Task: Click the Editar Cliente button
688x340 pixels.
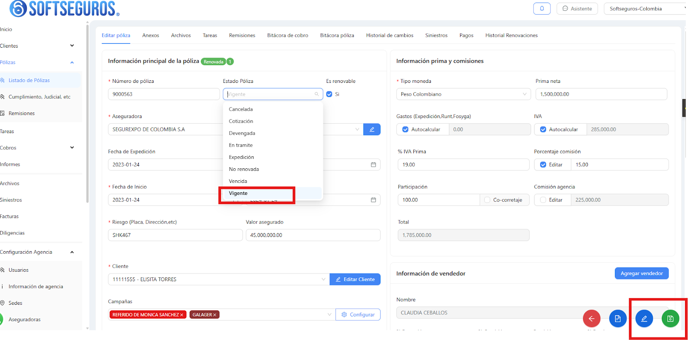Action: (x=355, y=279)
